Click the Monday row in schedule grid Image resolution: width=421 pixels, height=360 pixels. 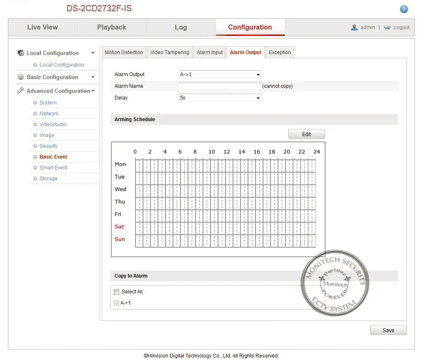tap(225, 164)
